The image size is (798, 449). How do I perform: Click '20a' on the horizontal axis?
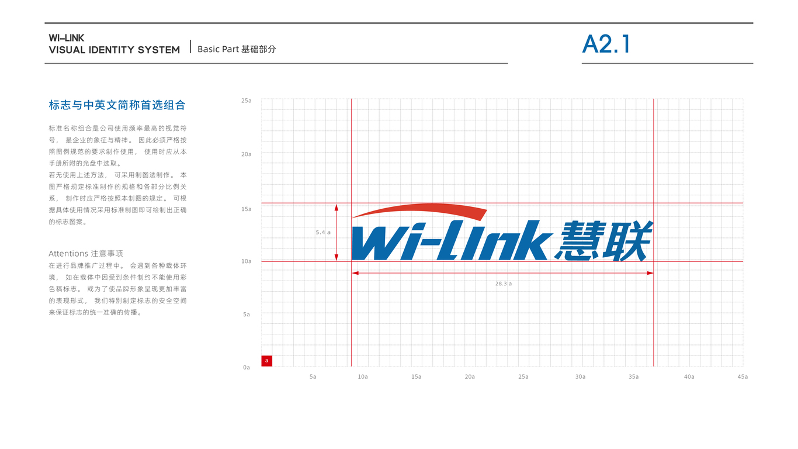coord(470,377)
